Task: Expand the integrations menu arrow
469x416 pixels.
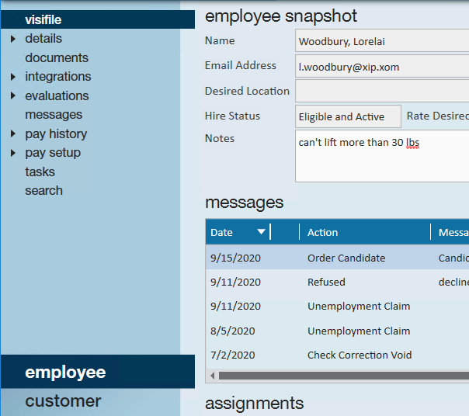Action: (x=13, y=77)
